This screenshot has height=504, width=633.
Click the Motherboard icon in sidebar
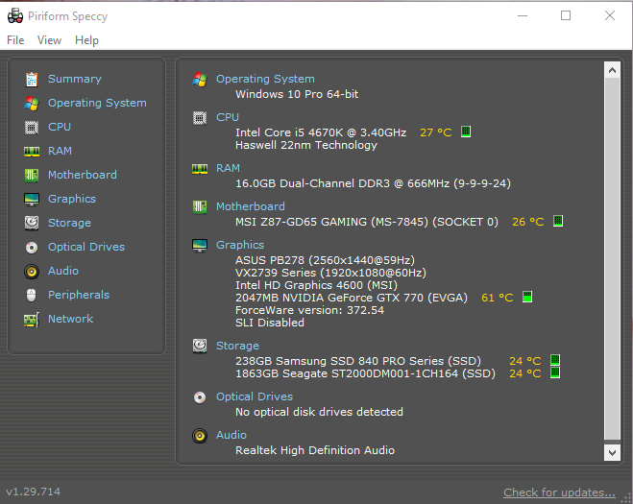coord(32,175)
